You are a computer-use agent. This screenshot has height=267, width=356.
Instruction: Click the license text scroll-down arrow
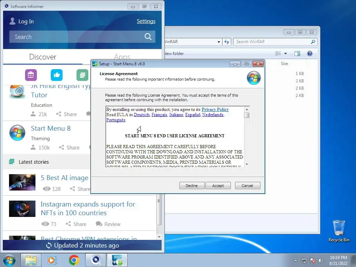coord(247,164)
